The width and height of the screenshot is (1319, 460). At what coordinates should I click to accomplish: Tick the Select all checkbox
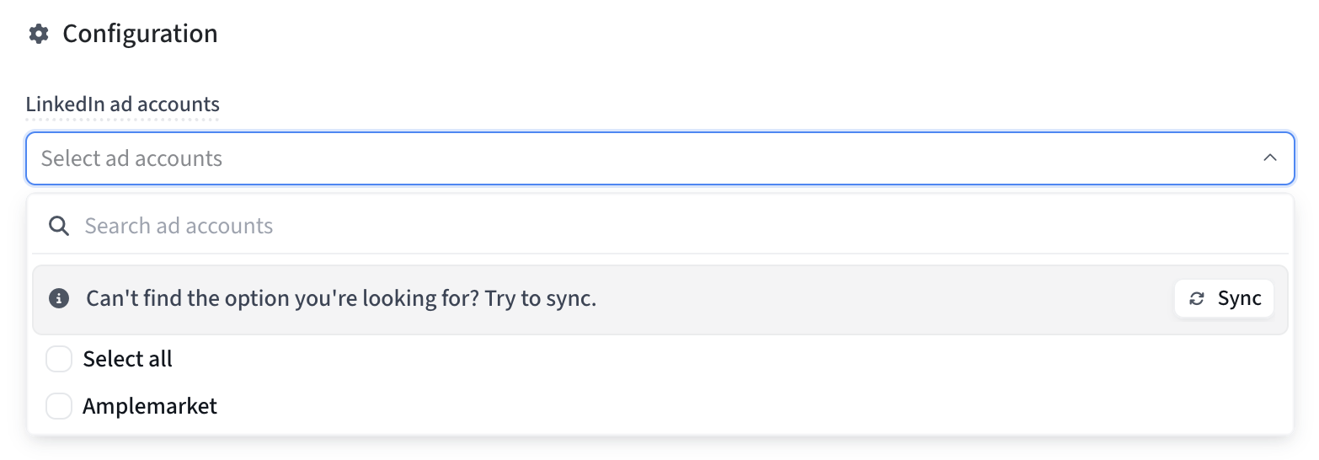click(x=59, y=360)
